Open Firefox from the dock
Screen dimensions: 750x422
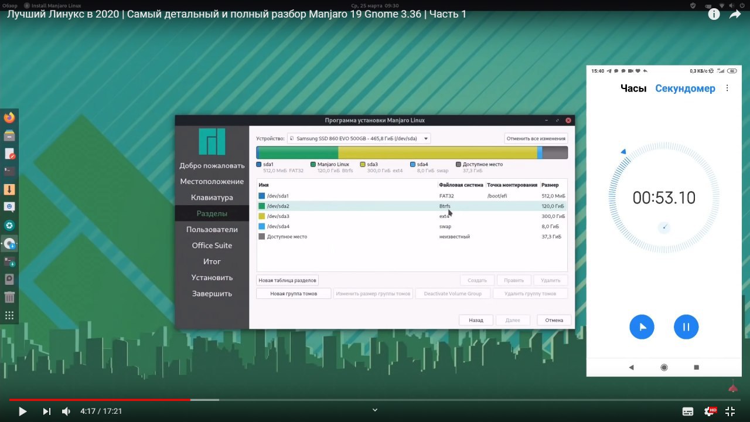pyautogui.click(x=9, y=118)
